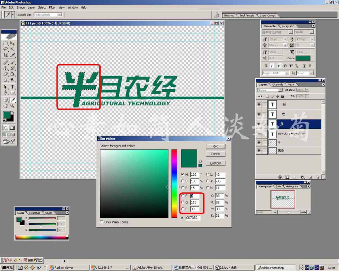
Task: Select the Healing Brush tool
Action: [6, 63]
